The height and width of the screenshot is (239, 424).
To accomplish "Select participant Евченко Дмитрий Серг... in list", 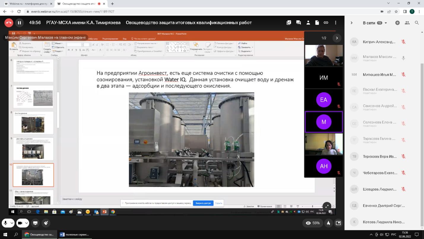I will pos(383,205).
